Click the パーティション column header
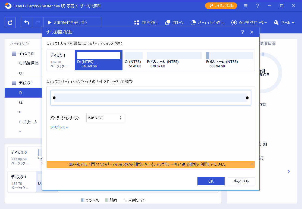Image resolution: width=302 pixels, height=209 pixels. (x=20, y=44)
